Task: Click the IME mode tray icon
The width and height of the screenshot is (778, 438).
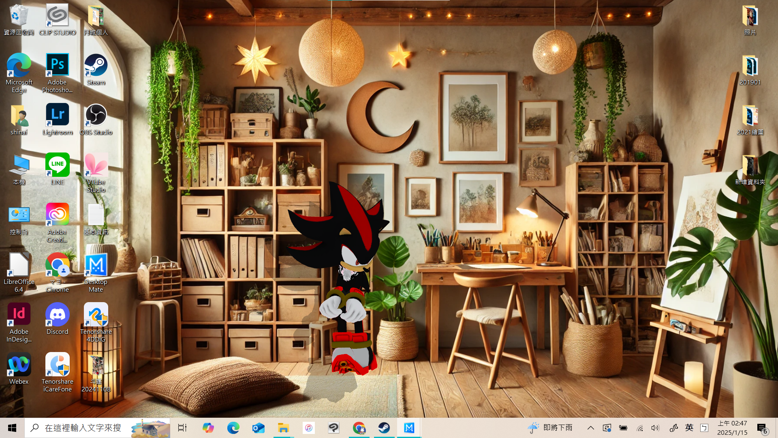Action: pyautogui.click(x=704, y=428)
